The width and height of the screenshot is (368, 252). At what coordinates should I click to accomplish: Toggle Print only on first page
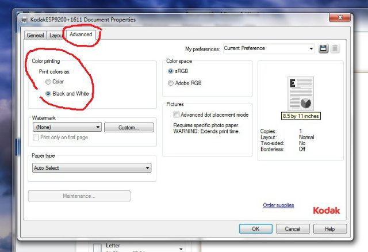(x=36, y=138)
